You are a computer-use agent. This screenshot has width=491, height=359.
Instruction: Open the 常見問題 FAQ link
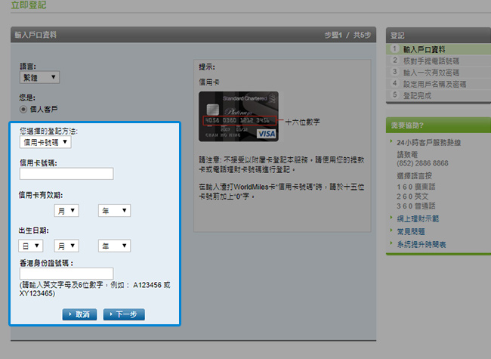(x=412, y=231)
